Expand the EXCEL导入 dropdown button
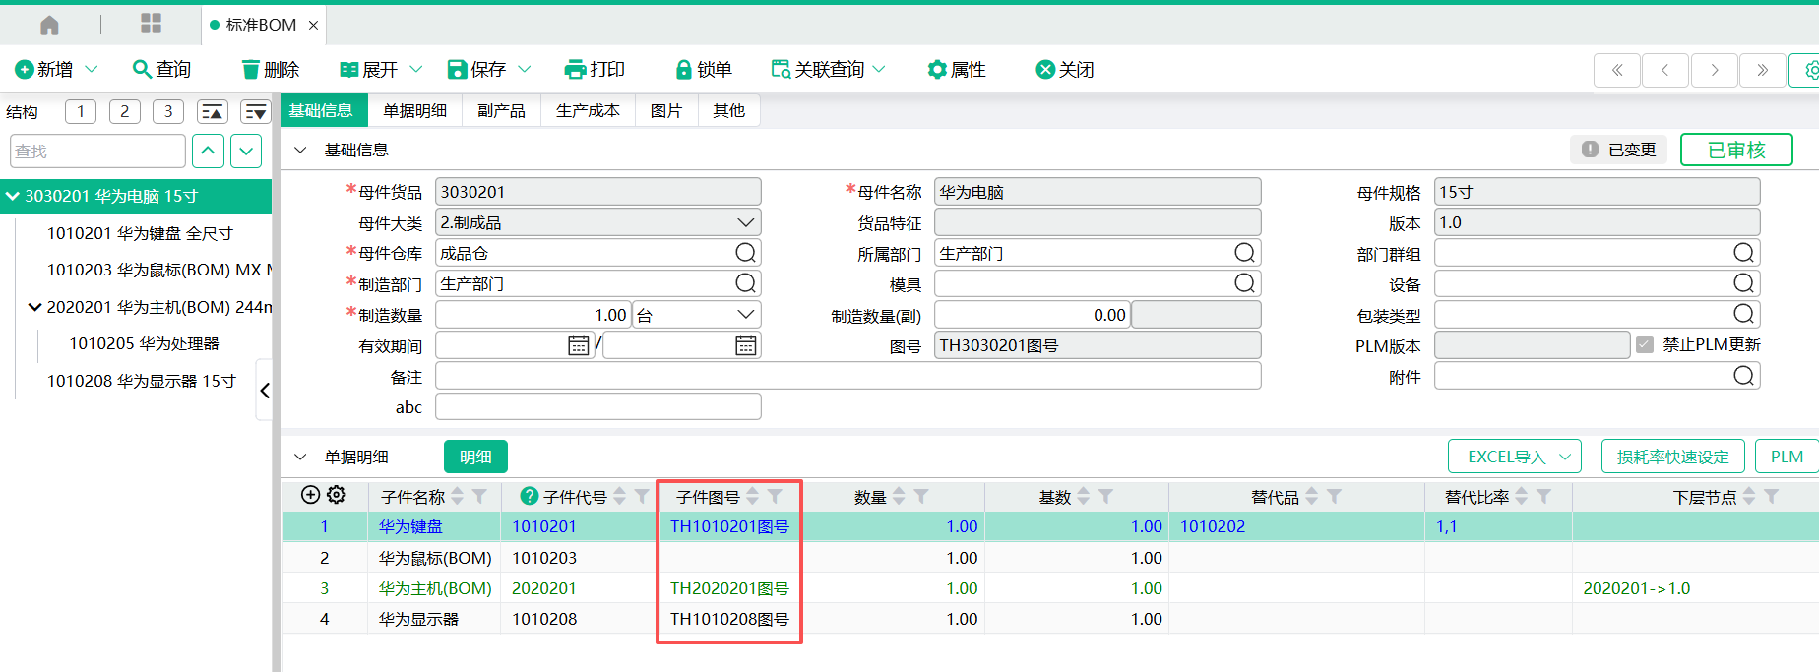Image resolution: width=1819 pixels, height=672 pixels. pyautogui.click(x=1564, y=457)
